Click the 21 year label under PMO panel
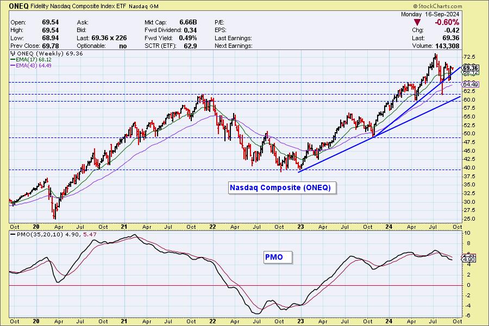 pos(124,321)
